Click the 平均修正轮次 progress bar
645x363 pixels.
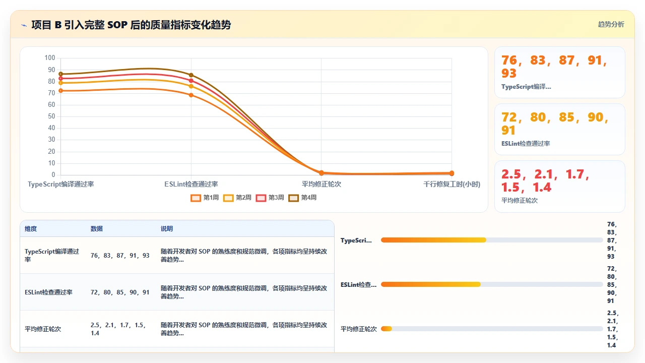tap(492, 329)
